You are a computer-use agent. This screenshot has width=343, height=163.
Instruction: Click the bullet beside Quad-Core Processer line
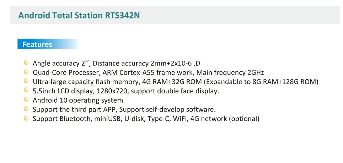coord(26,72)
